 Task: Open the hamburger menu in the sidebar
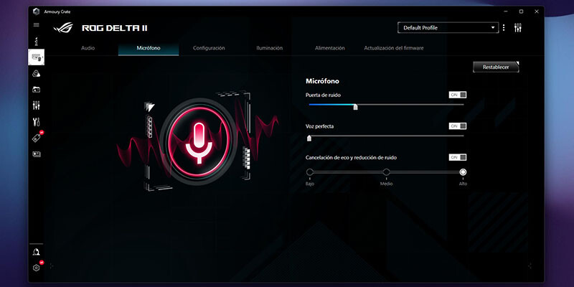pyautogui.click(x=37, y=25)
